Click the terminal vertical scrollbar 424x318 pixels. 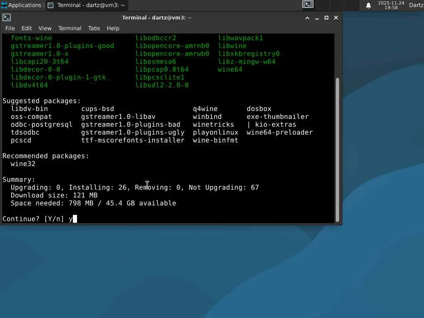pyautogui.click(x=337, y=150)
